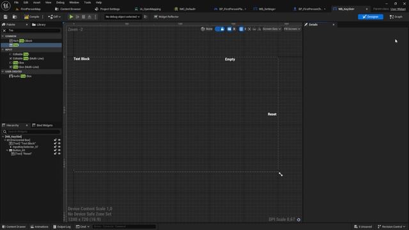Click the Save asset icon in toolbar
This screenshot has width=409, height=230.
[x=6, y=17]
